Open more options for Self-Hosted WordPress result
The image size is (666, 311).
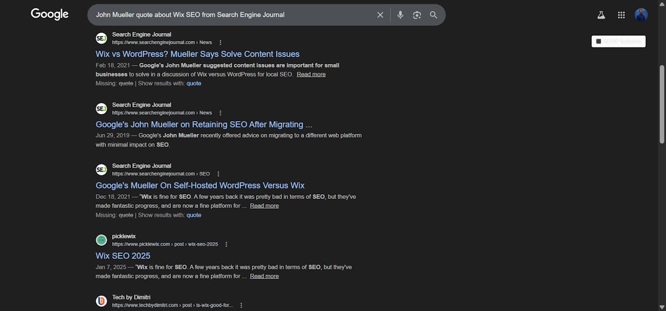[x=218, y=174]
